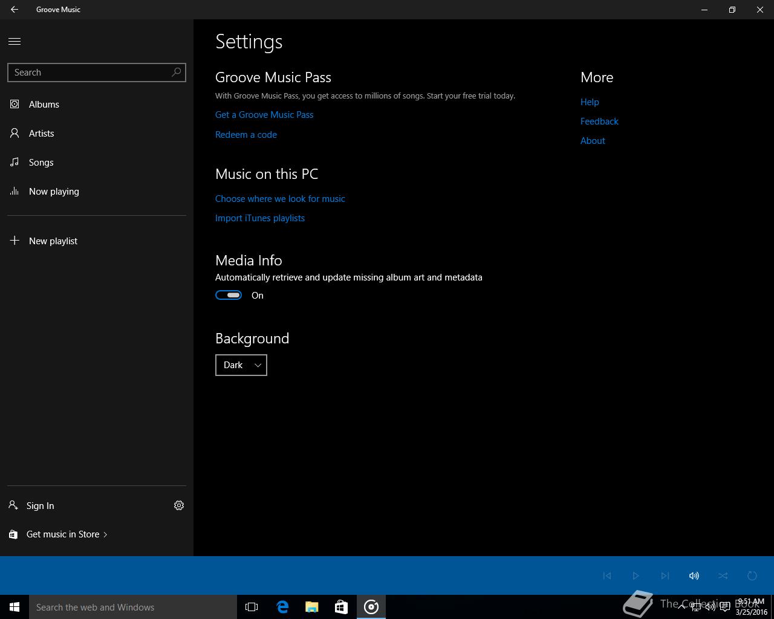
Task: Click the Albums disc icon
Action: [15, 104]
